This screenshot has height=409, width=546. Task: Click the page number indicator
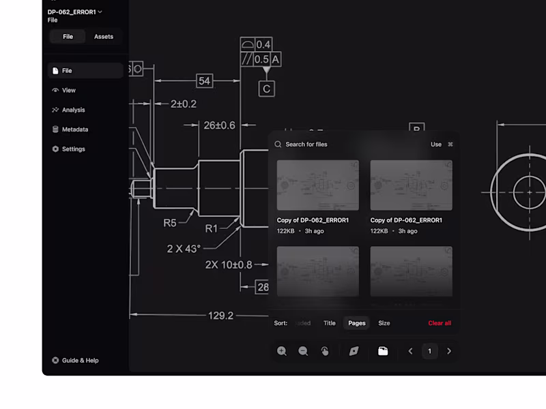tap(429, 351)
